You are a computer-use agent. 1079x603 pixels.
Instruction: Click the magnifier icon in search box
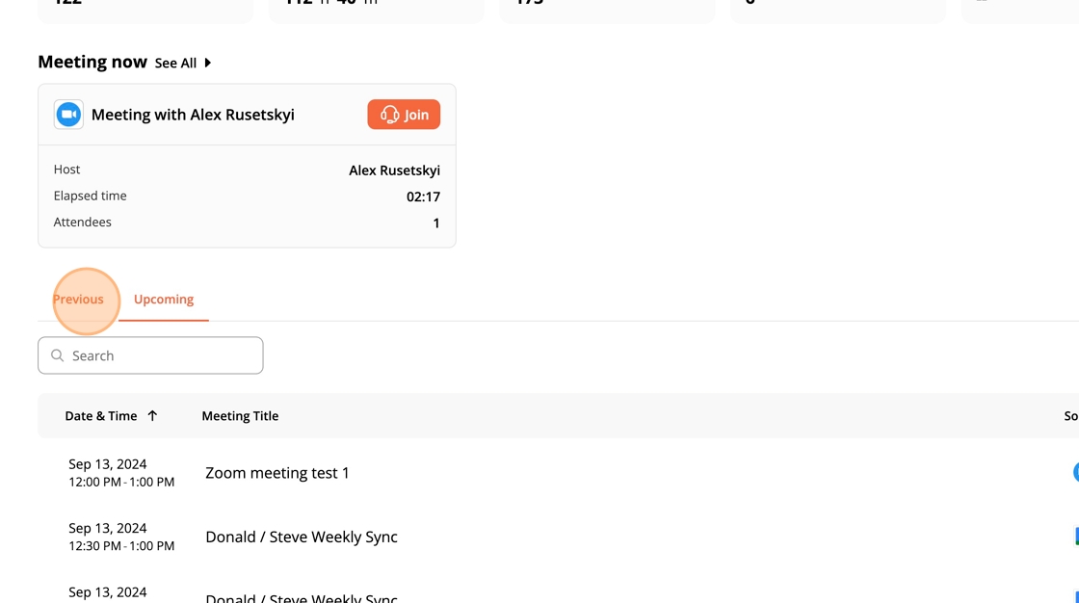click(58, 355)
